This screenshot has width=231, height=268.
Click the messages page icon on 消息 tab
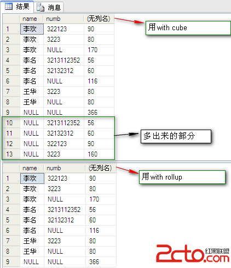(41, 7)
